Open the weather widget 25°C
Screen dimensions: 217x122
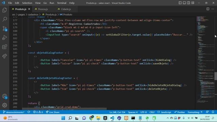coord(11,118)
